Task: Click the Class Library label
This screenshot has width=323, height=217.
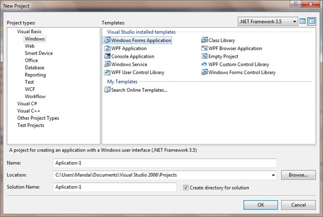Action: point(222,40)
